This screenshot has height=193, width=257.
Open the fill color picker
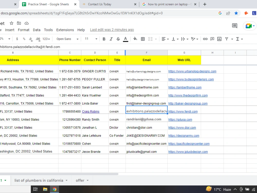click(135, 39)
